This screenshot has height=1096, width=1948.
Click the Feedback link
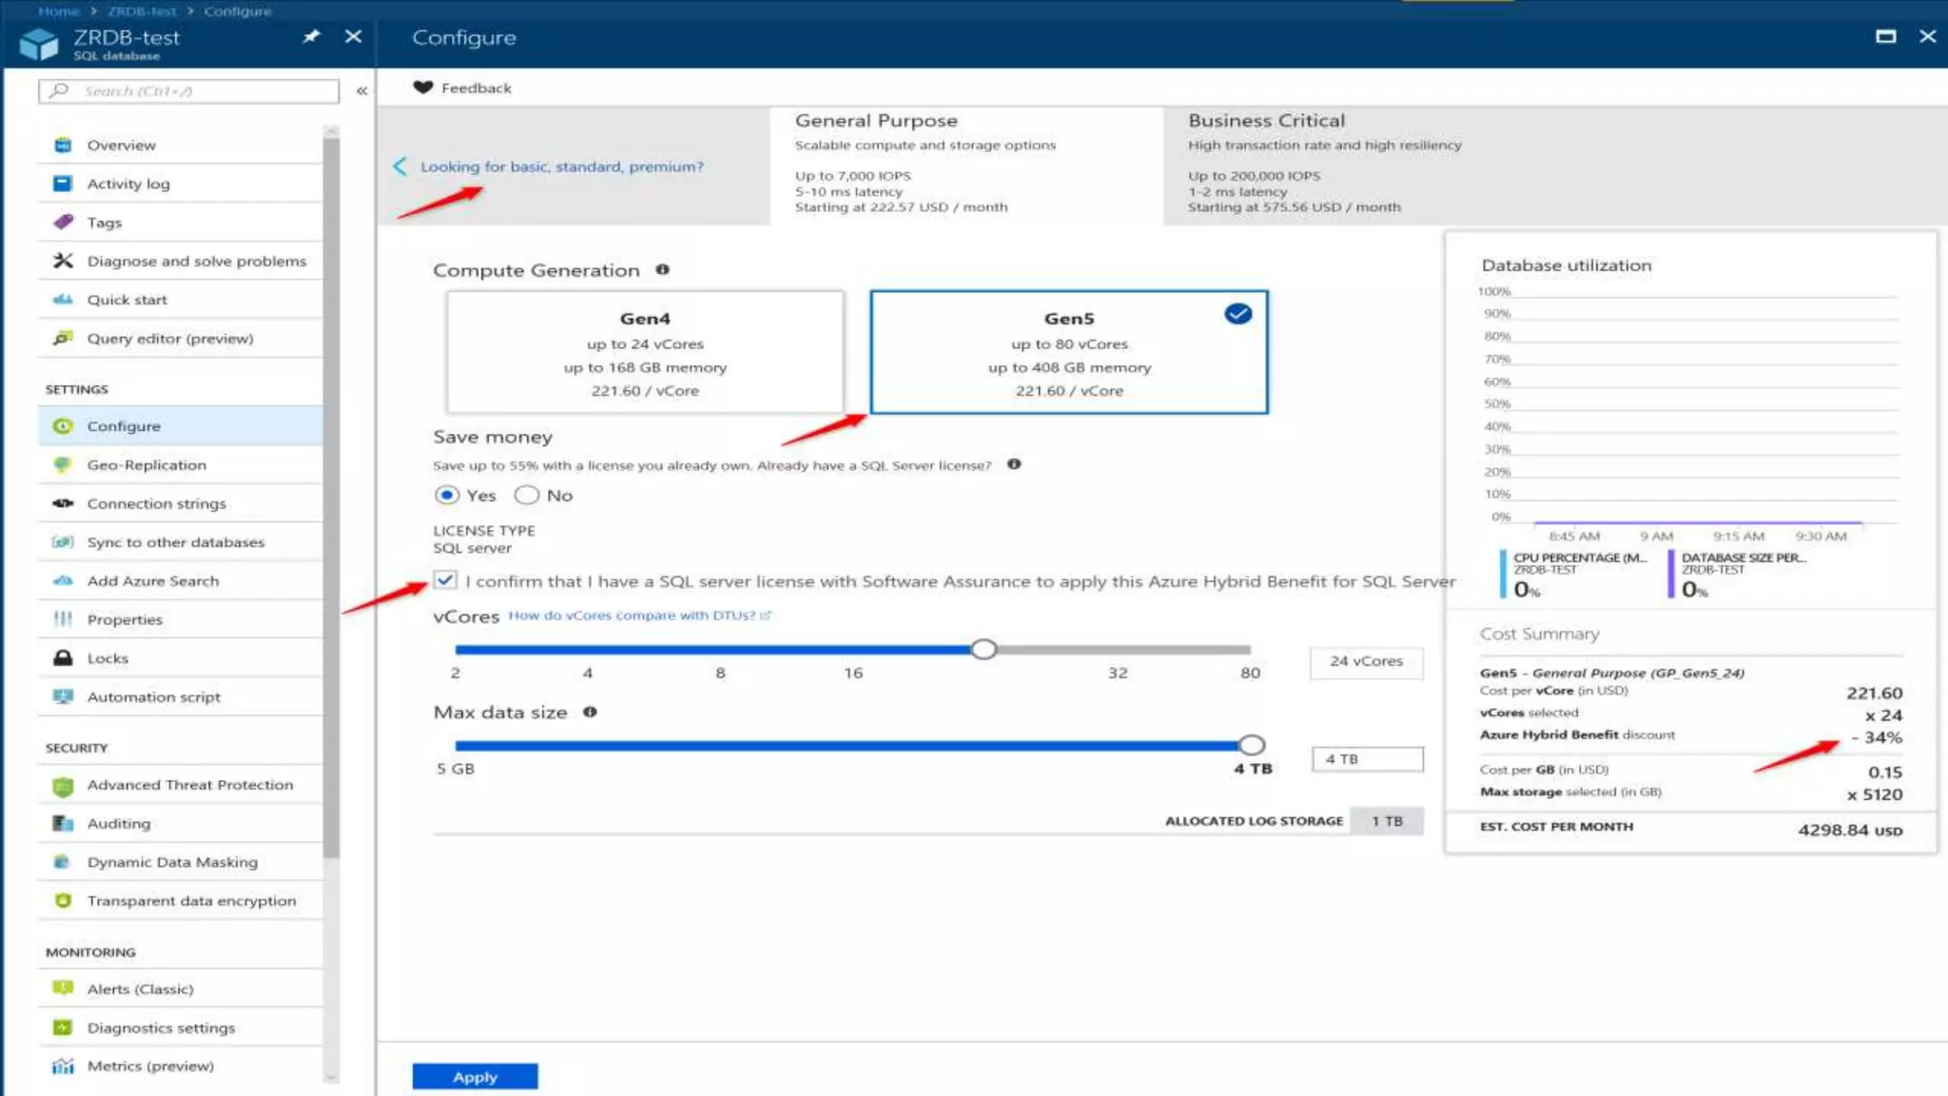click(476, 88)
